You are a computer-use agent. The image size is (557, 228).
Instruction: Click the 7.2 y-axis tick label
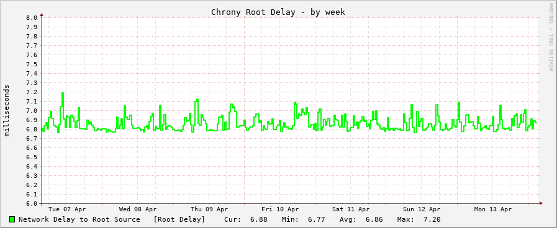coord(32,92)
